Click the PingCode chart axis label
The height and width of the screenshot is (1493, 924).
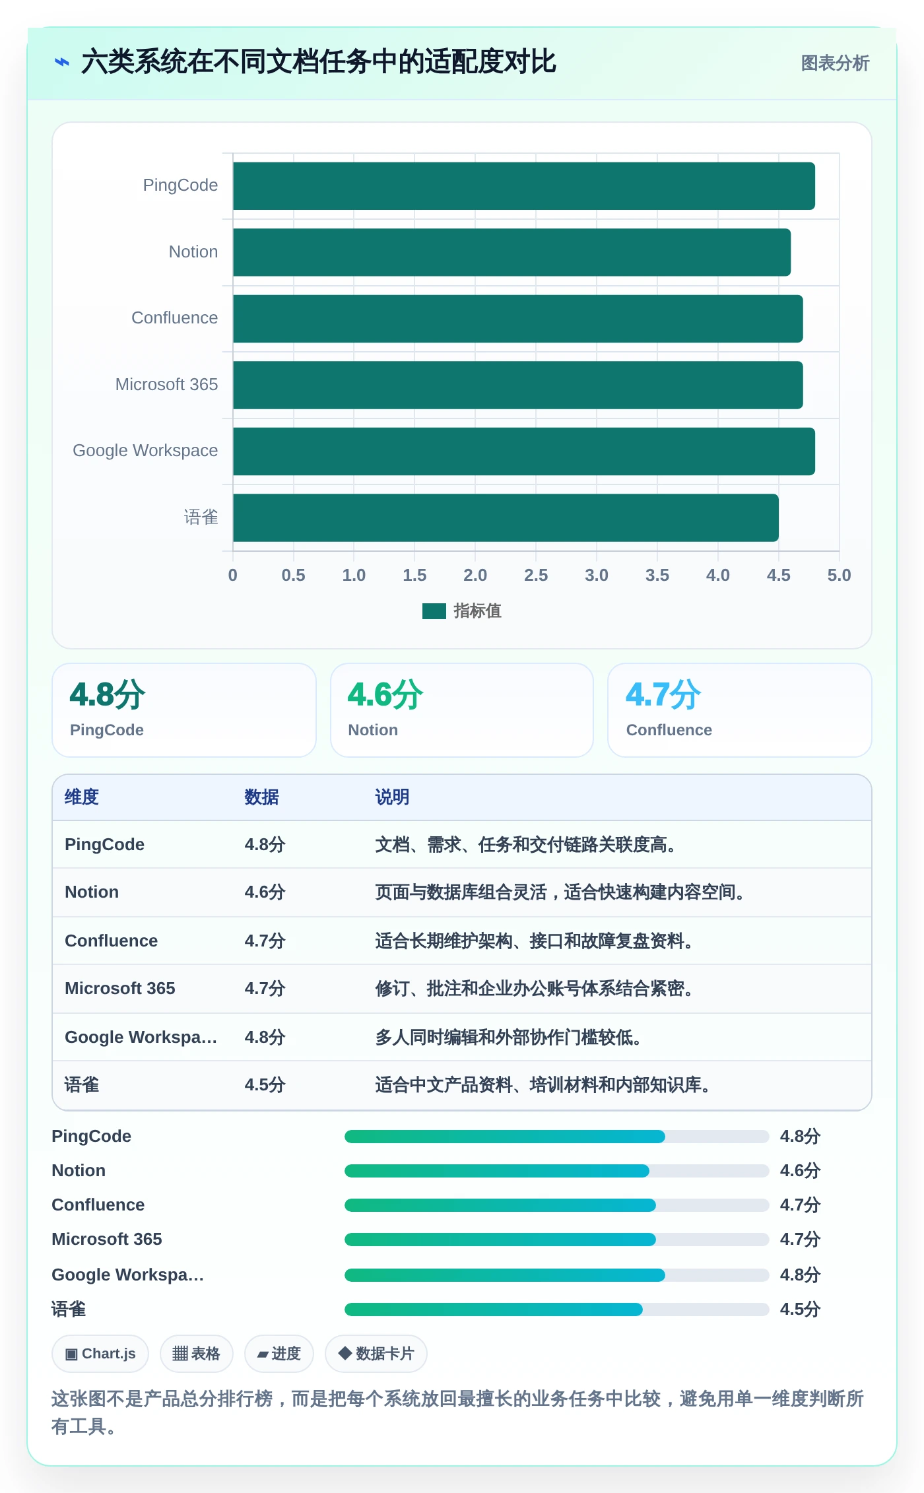pos(180,185)
